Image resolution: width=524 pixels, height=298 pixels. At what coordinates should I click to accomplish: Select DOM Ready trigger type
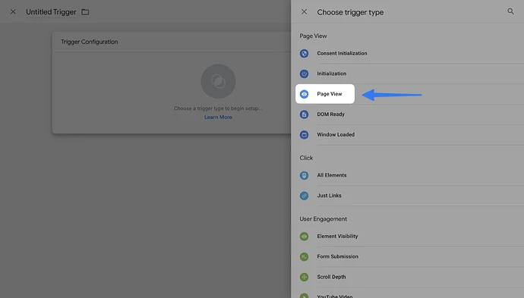330,114
